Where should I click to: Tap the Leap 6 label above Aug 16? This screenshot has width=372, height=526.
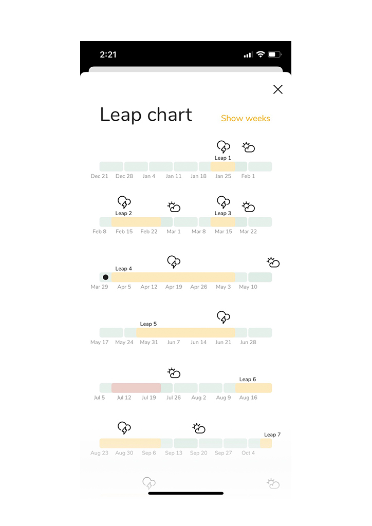(248, 379)
